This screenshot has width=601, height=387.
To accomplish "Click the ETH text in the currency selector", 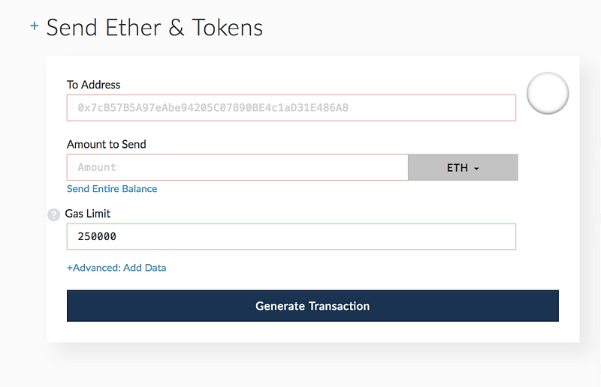I will 457,167.
